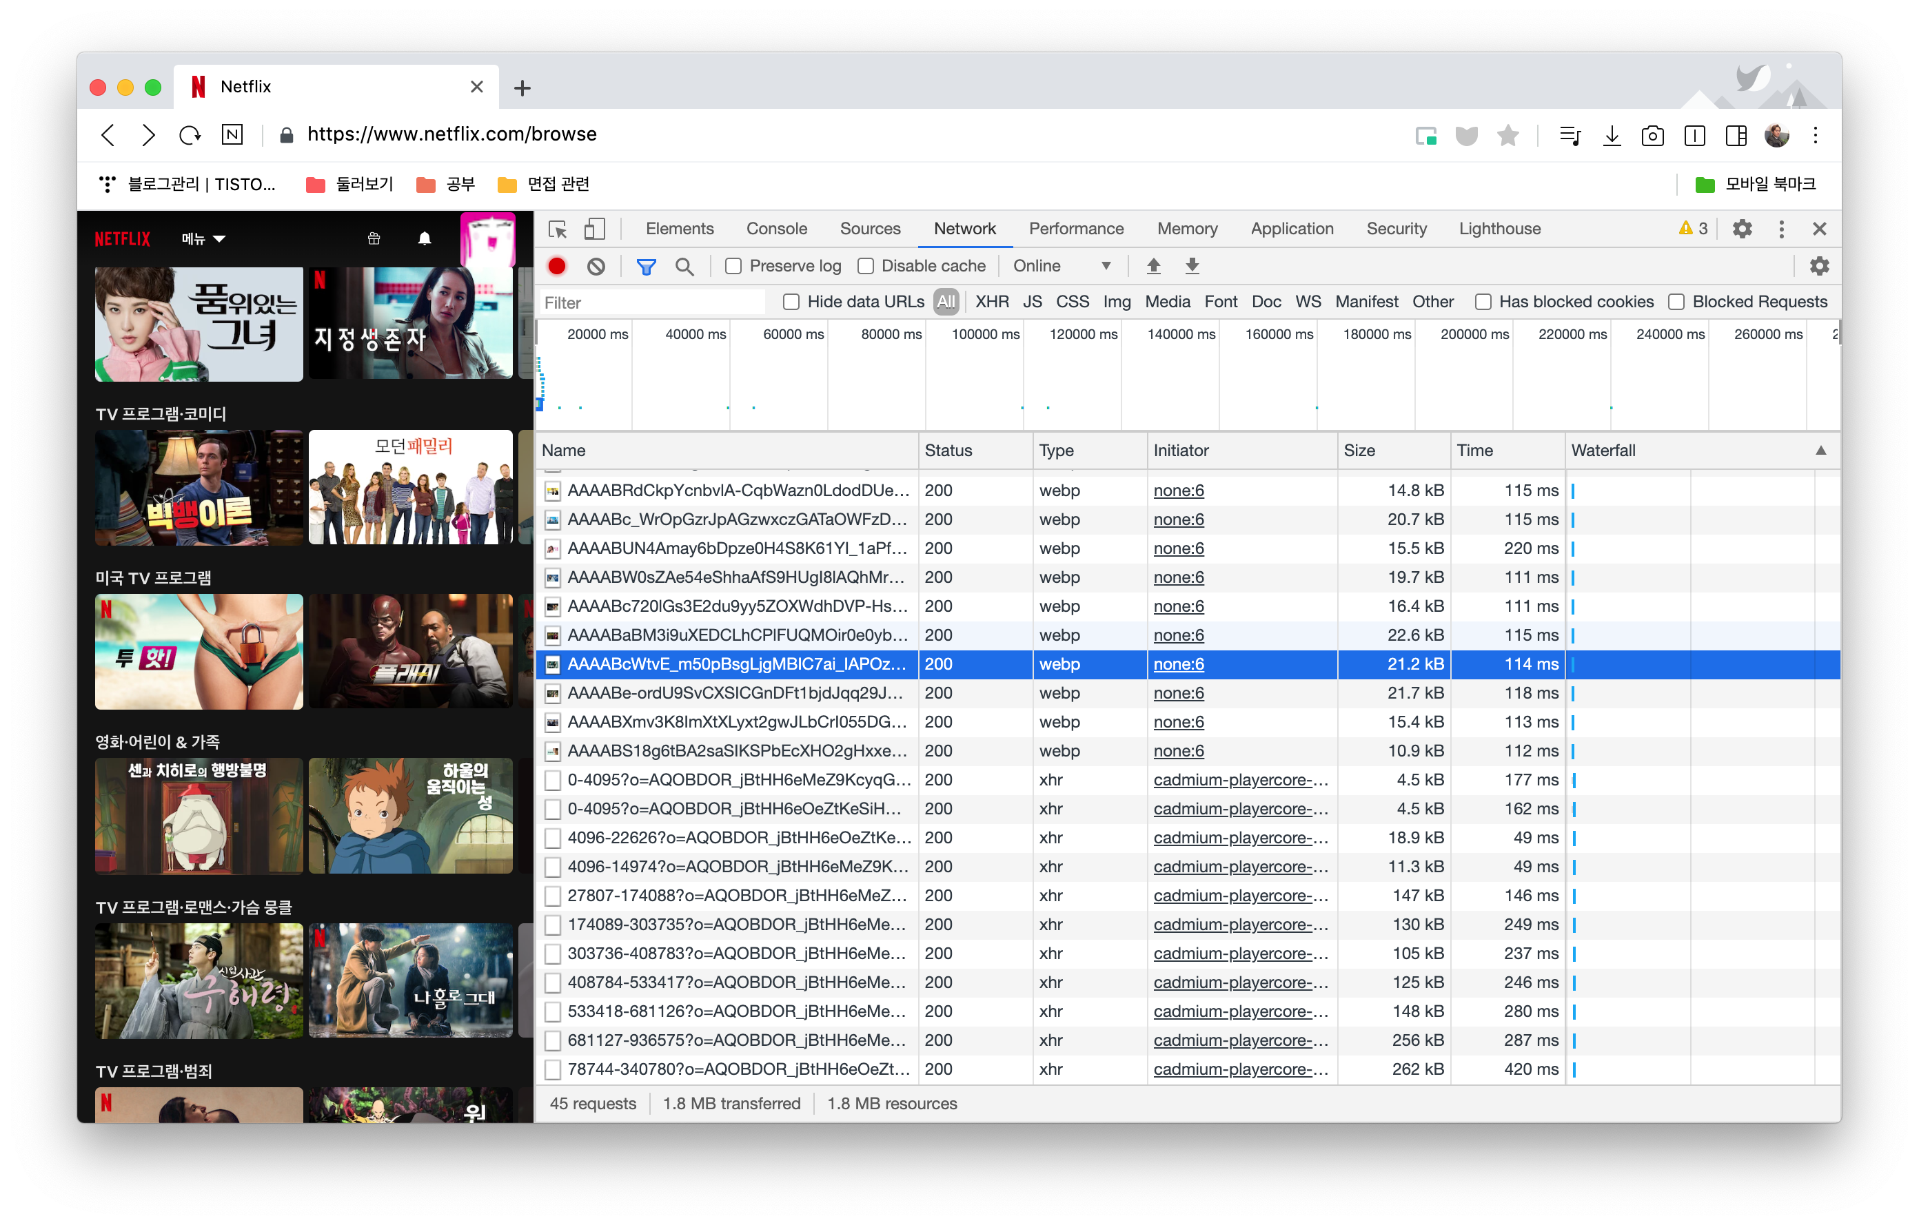
Task: Switch to the Console tab
Action: click(x=775, y=229)
